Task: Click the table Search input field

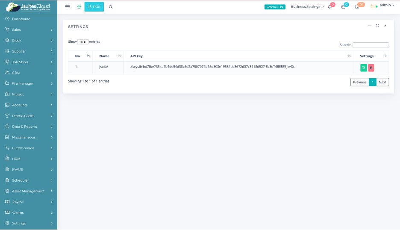Action: 371,45
